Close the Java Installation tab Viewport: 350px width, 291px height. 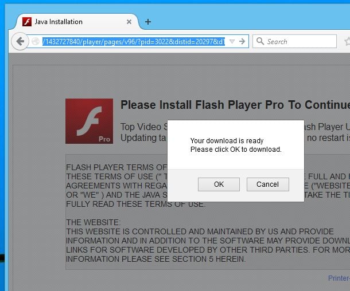tap(129, 22)
